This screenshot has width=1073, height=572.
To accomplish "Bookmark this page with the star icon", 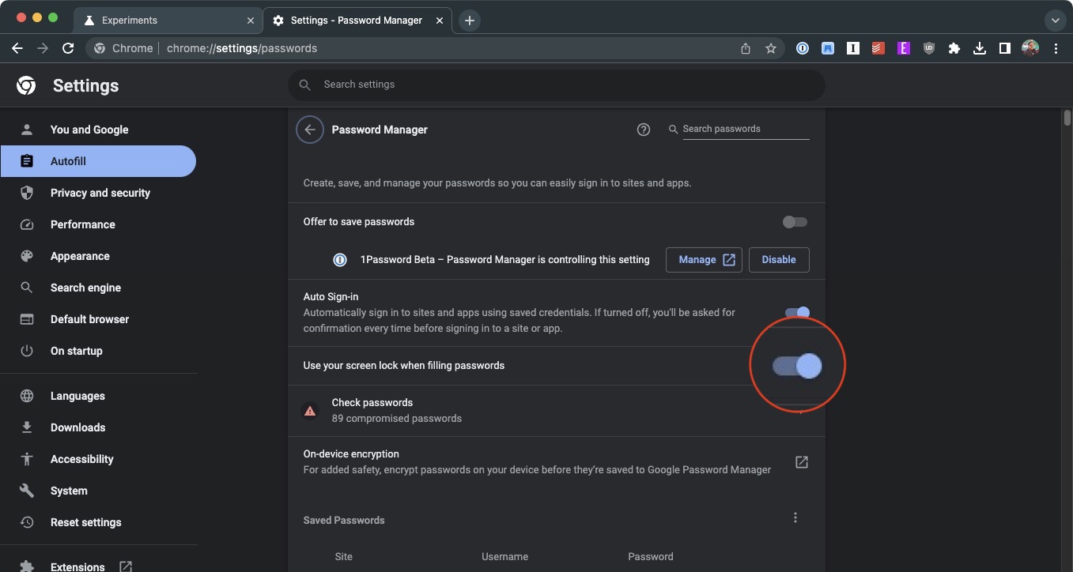I will [771, 48].
